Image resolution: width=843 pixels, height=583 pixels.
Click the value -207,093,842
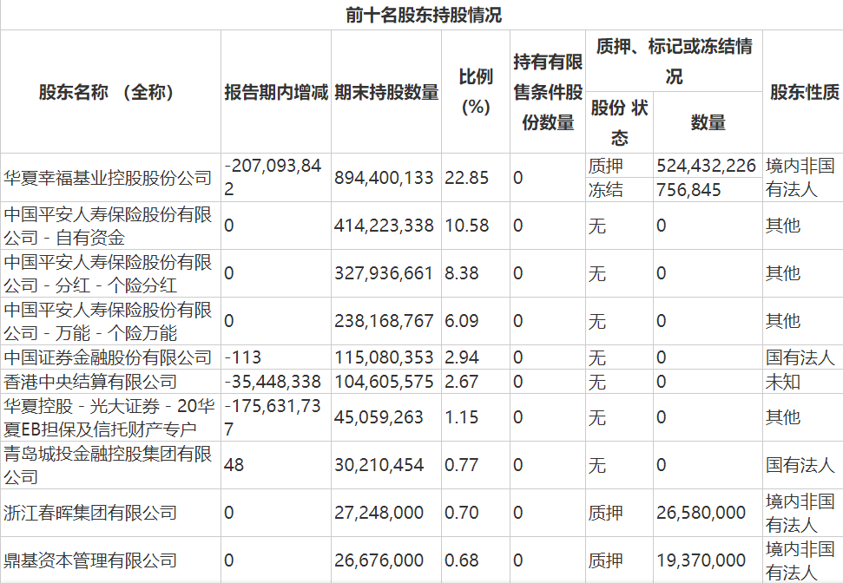[x=273, y=177]
